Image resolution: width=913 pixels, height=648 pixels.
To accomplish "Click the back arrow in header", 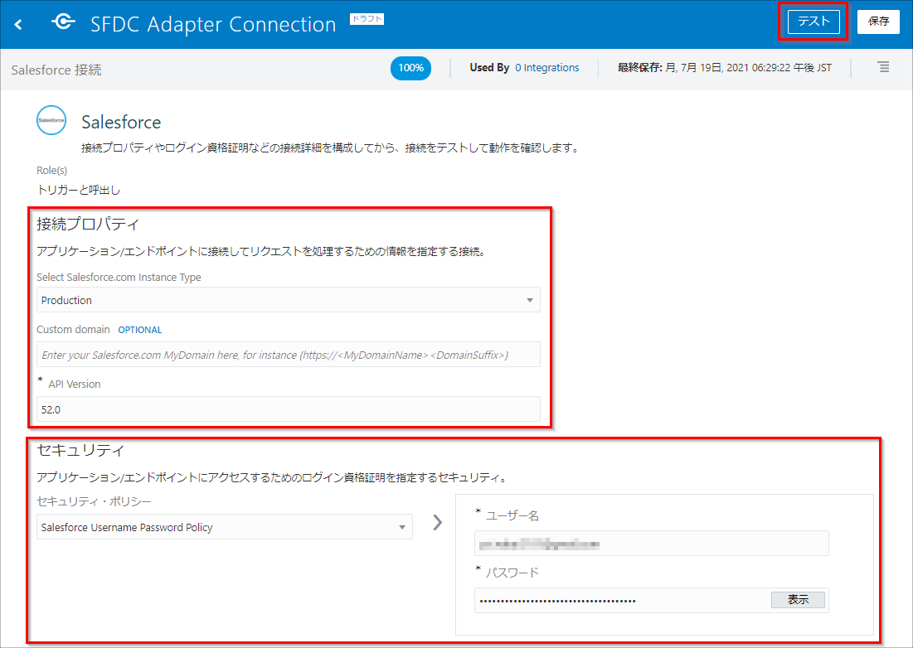I will coord(18,24).
